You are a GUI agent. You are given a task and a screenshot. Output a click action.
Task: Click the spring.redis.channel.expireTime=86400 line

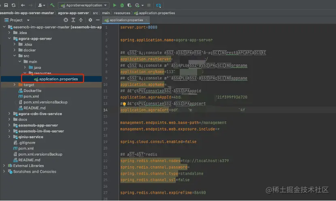point(163,192)
